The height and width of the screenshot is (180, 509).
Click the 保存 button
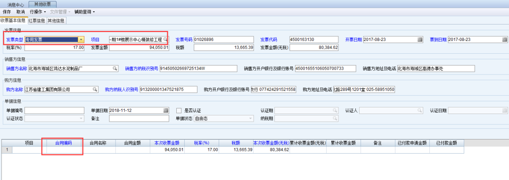[x=7, y=12]
